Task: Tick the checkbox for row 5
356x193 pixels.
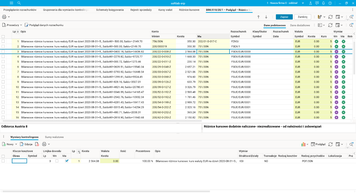Action: [x=3, y=62]
